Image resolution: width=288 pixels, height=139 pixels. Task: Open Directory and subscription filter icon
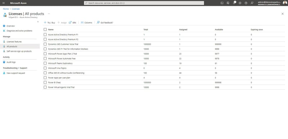click(228, 3)
